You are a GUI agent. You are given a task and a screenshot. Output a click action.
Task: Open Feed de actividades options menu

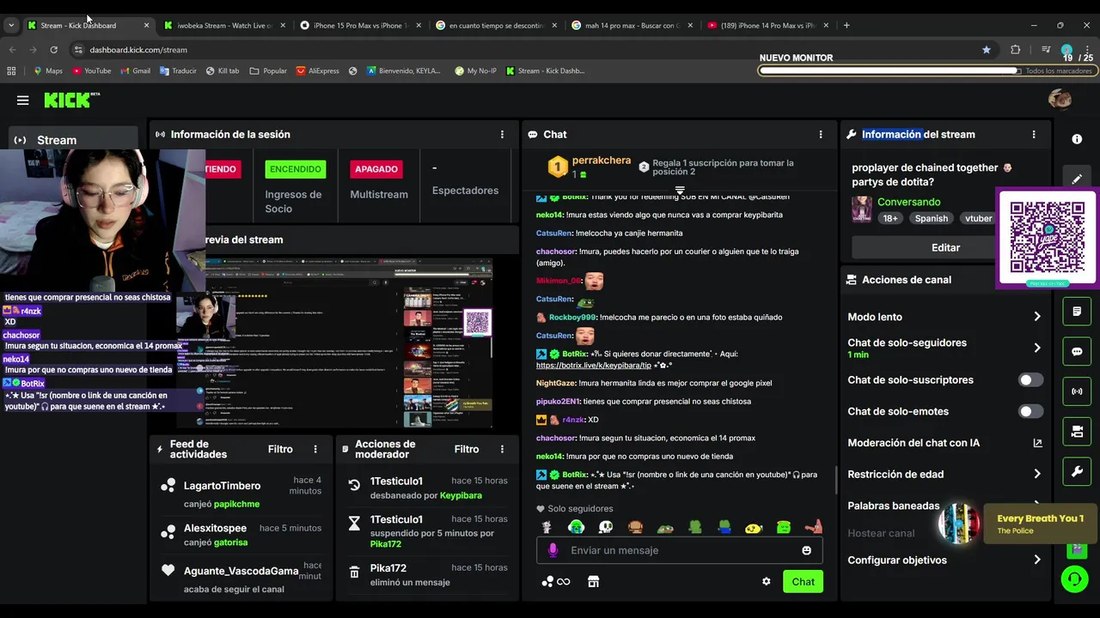coord(315,449)
